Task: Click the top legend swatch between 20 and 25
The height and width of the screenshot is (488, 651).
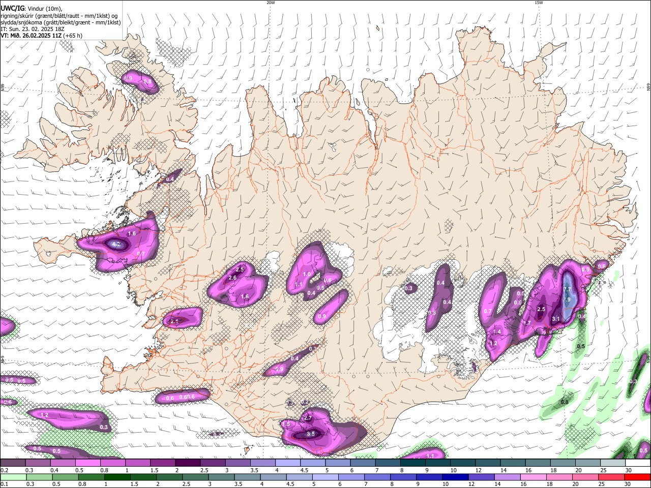Action: coord(589,463)
